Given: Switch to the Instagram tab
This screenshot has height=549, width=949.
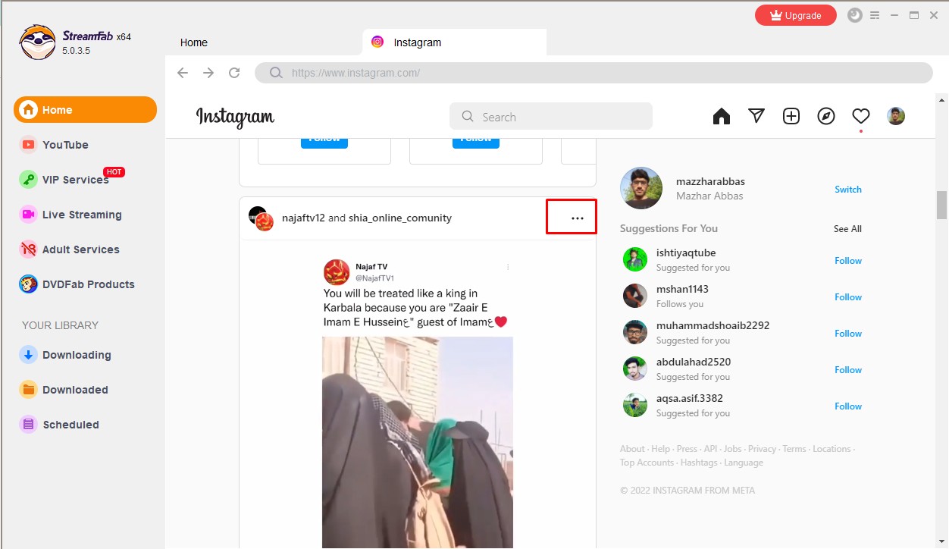Looking at the screenshot, I should click(454, 42).
